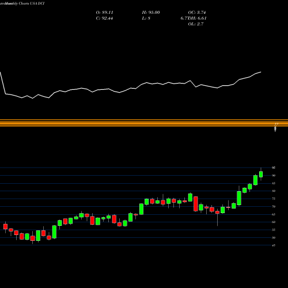Click the orange horizontal band separator

coord(144,123)
